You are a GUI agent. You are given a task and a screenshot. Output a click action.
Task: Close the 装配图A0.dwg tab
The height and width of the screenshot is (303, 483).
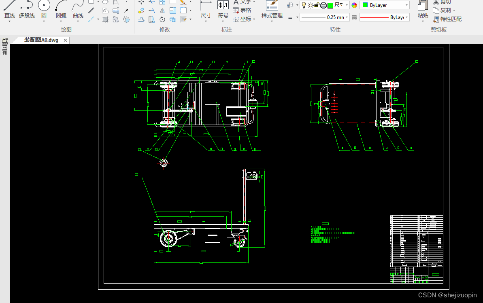(x=65, y=40)
